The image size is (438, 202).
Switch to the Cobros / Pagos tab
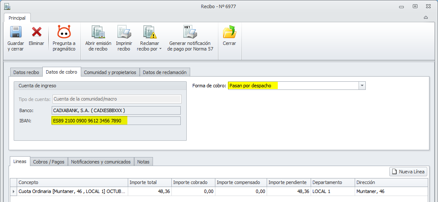pyautogui.click(x=49, y=162)
